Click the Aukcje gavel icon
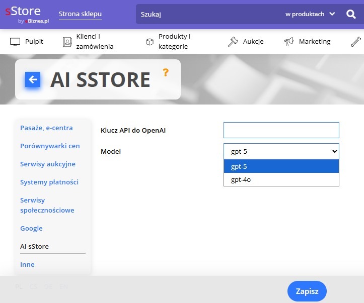This screenshot has width=364, height=303. pos(233,42)
